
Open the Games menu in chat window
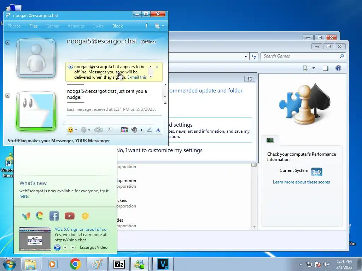pos(53,26)
